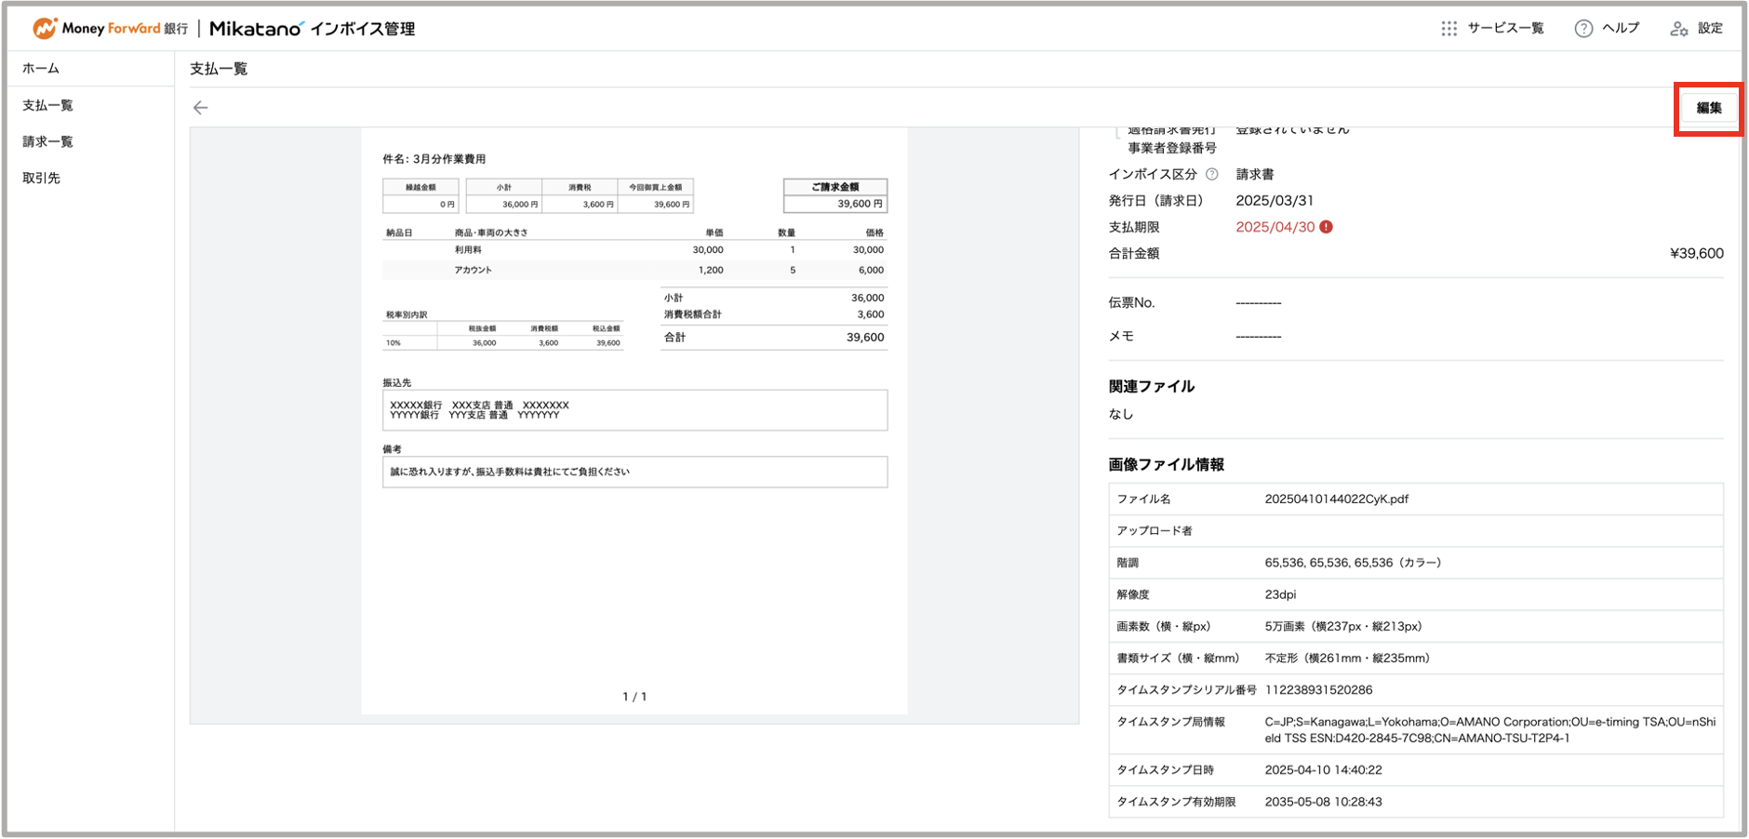
Task: Click the サービス一覧 label in header
Action: (1505, 29)
